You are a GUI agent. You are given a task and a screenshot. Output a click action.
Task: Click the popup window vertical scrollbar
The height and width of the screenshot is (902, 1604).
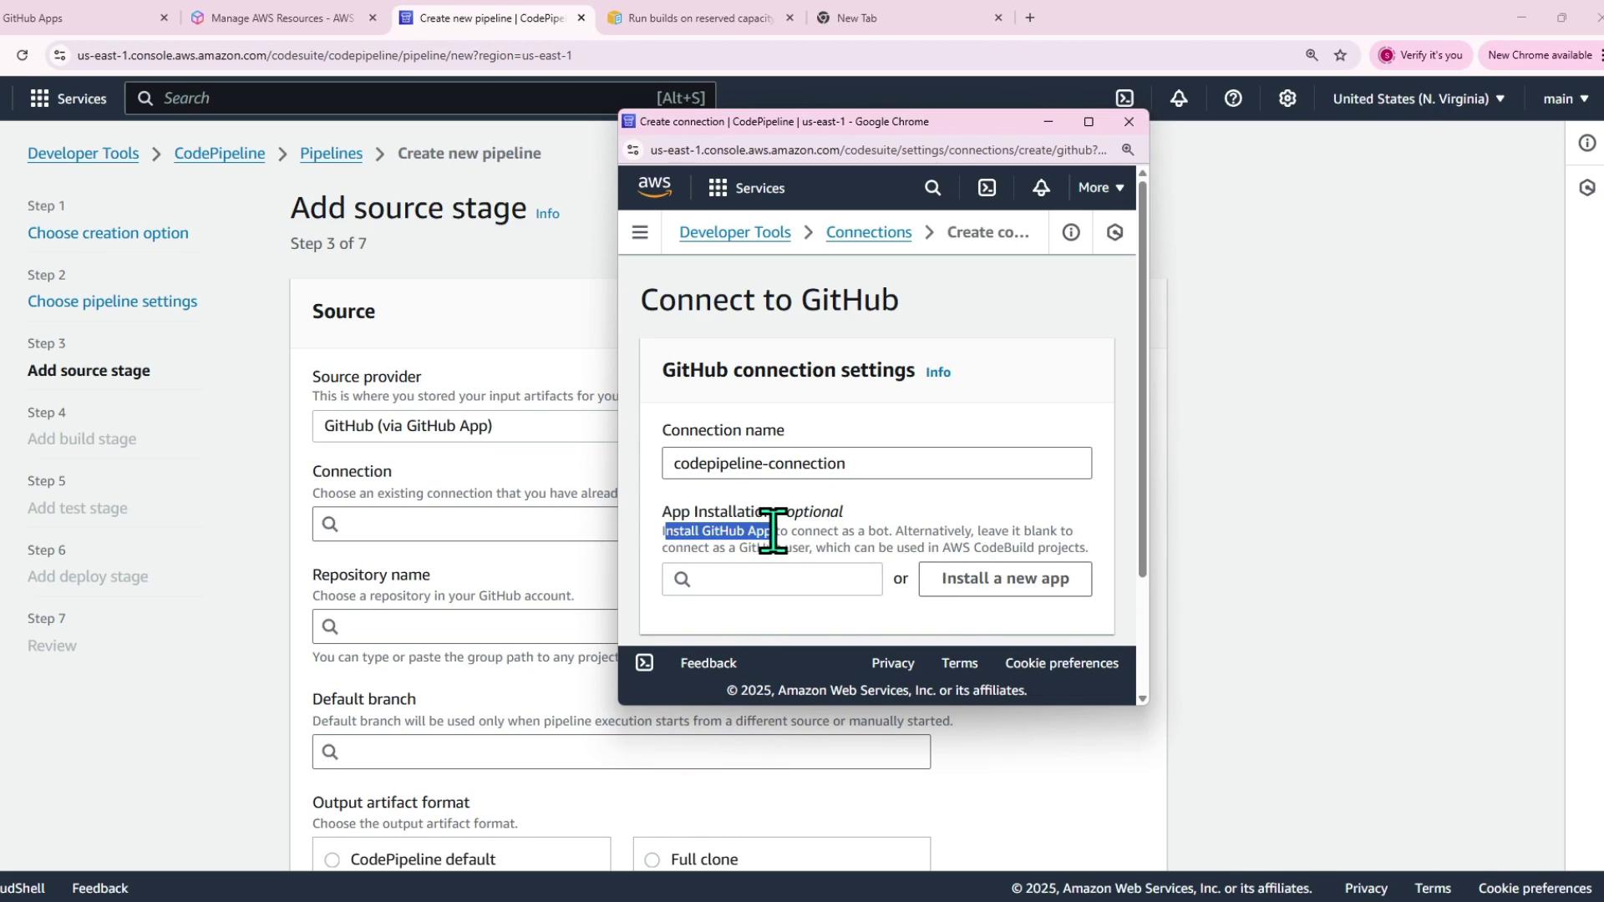coord(1142,376)
